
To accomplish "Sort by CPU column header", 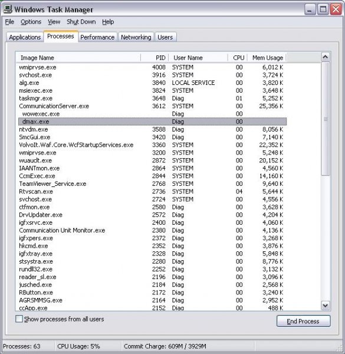I will coord(238,58).
